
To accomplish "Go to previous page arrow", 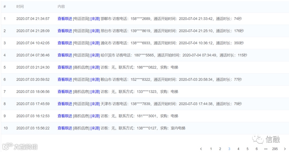I will coord(201,149).
